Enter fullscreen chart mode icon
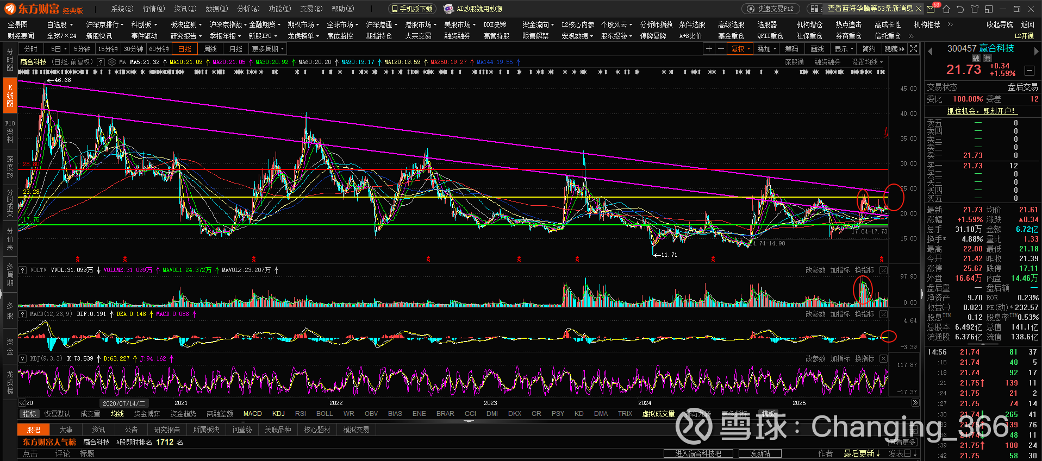1042x461 pixels. coord(914,49)
